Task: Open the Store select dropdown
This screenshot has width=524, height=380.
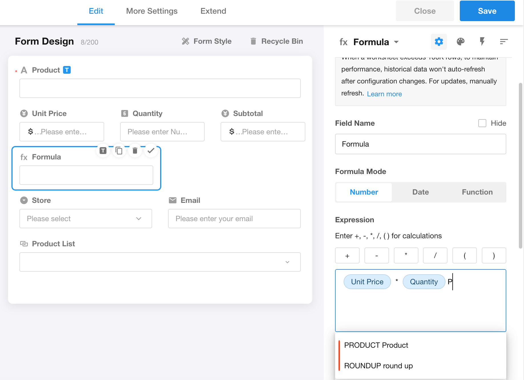Action: click(86, 219)
